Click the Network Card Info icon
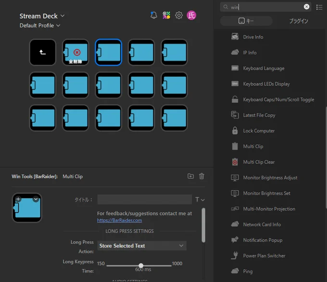 coord(235,224)
